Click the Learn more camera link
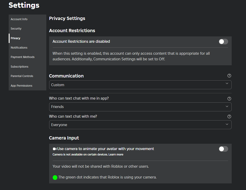Screen dimensions: 246x190 pos(116,155)
